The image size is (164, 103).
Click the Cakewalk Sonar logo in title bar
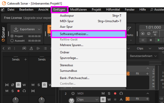pyautogui.click(x=4, y=3)
